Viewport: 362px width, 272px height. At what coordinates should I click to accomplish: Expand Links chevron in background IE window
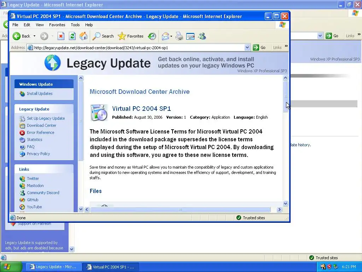click(x=359, y=34)
